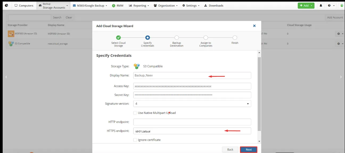This screenshot has height=153, width=345.
Task: Click the Specify Credentials step circle
Action: point(148,38)
